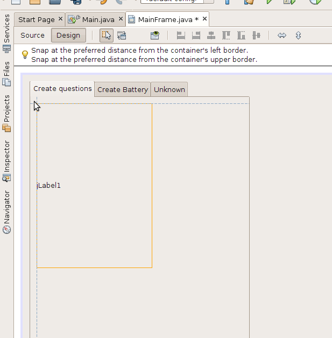Align components right in column
This screenshot has width=332, height=338.
(196, 36)
